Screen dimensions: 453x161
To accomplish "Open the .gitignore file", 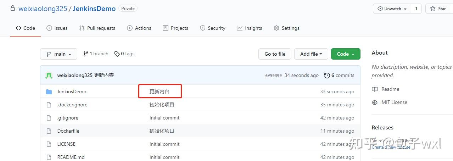I will pyautogui.click(x=68, y=118).
